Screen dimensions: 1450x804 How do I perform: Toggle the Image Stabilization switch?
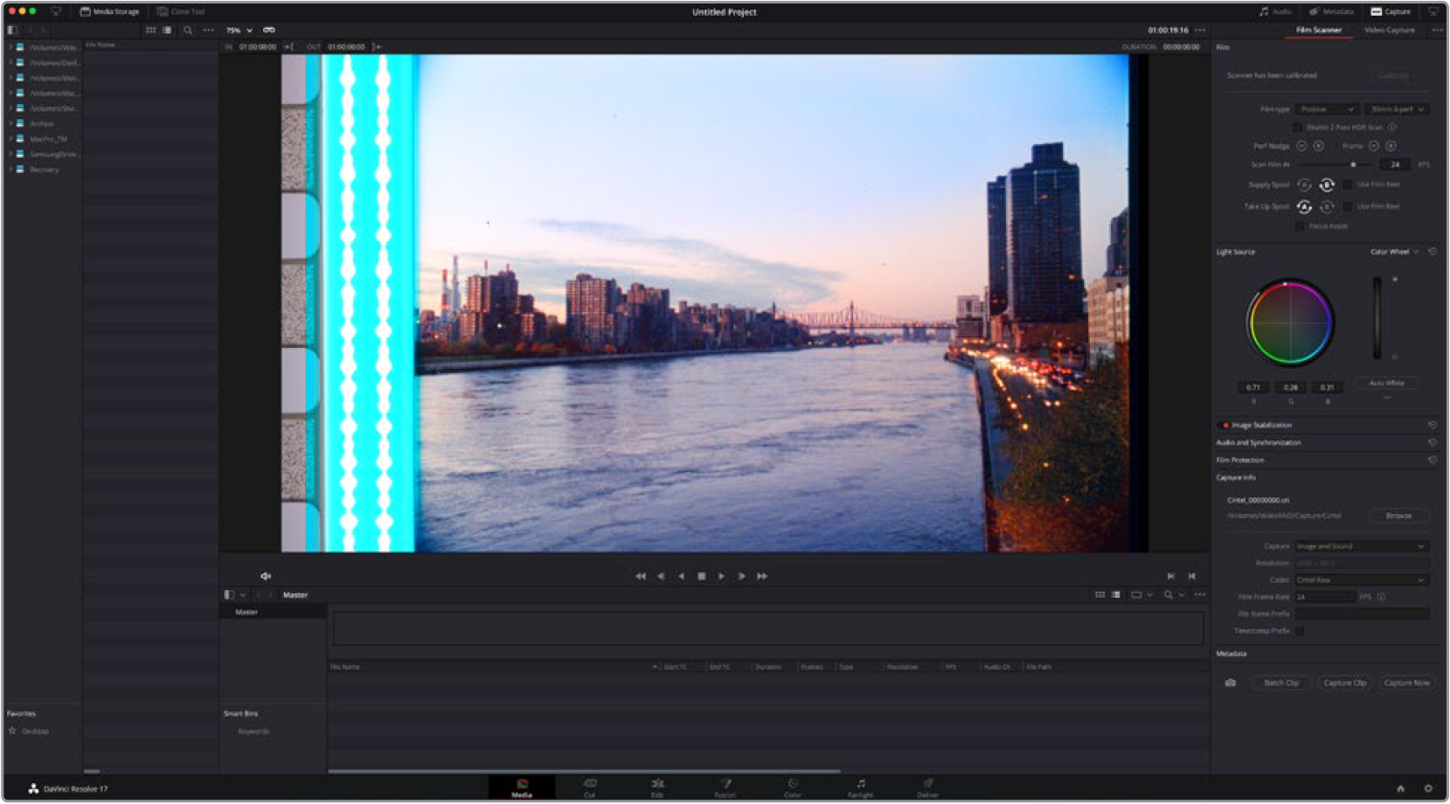(1225, 426)
